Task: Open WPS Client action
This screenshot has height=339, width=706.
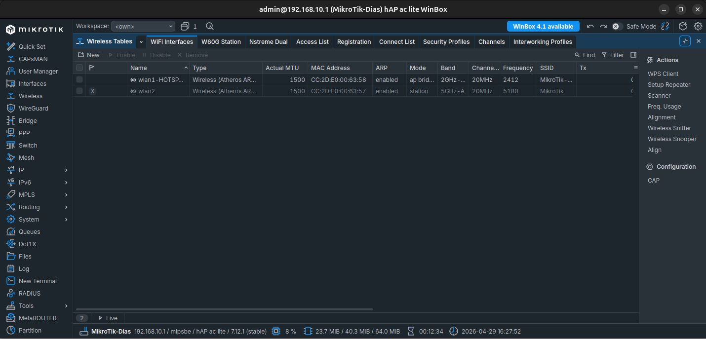Action: click(663, 74)
